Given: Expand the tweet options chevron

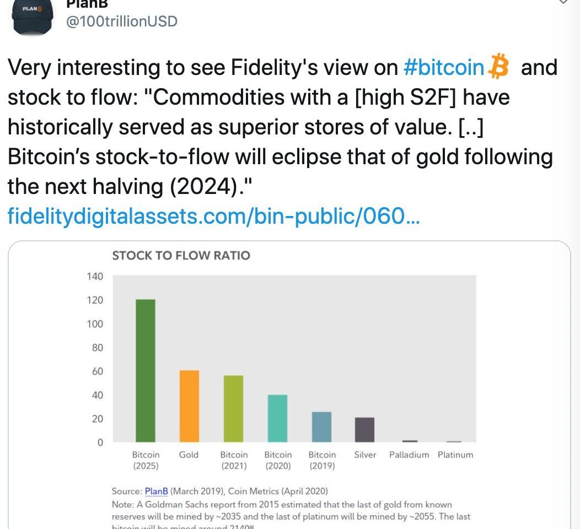Looking at the screenshot, I should [562, 2].
